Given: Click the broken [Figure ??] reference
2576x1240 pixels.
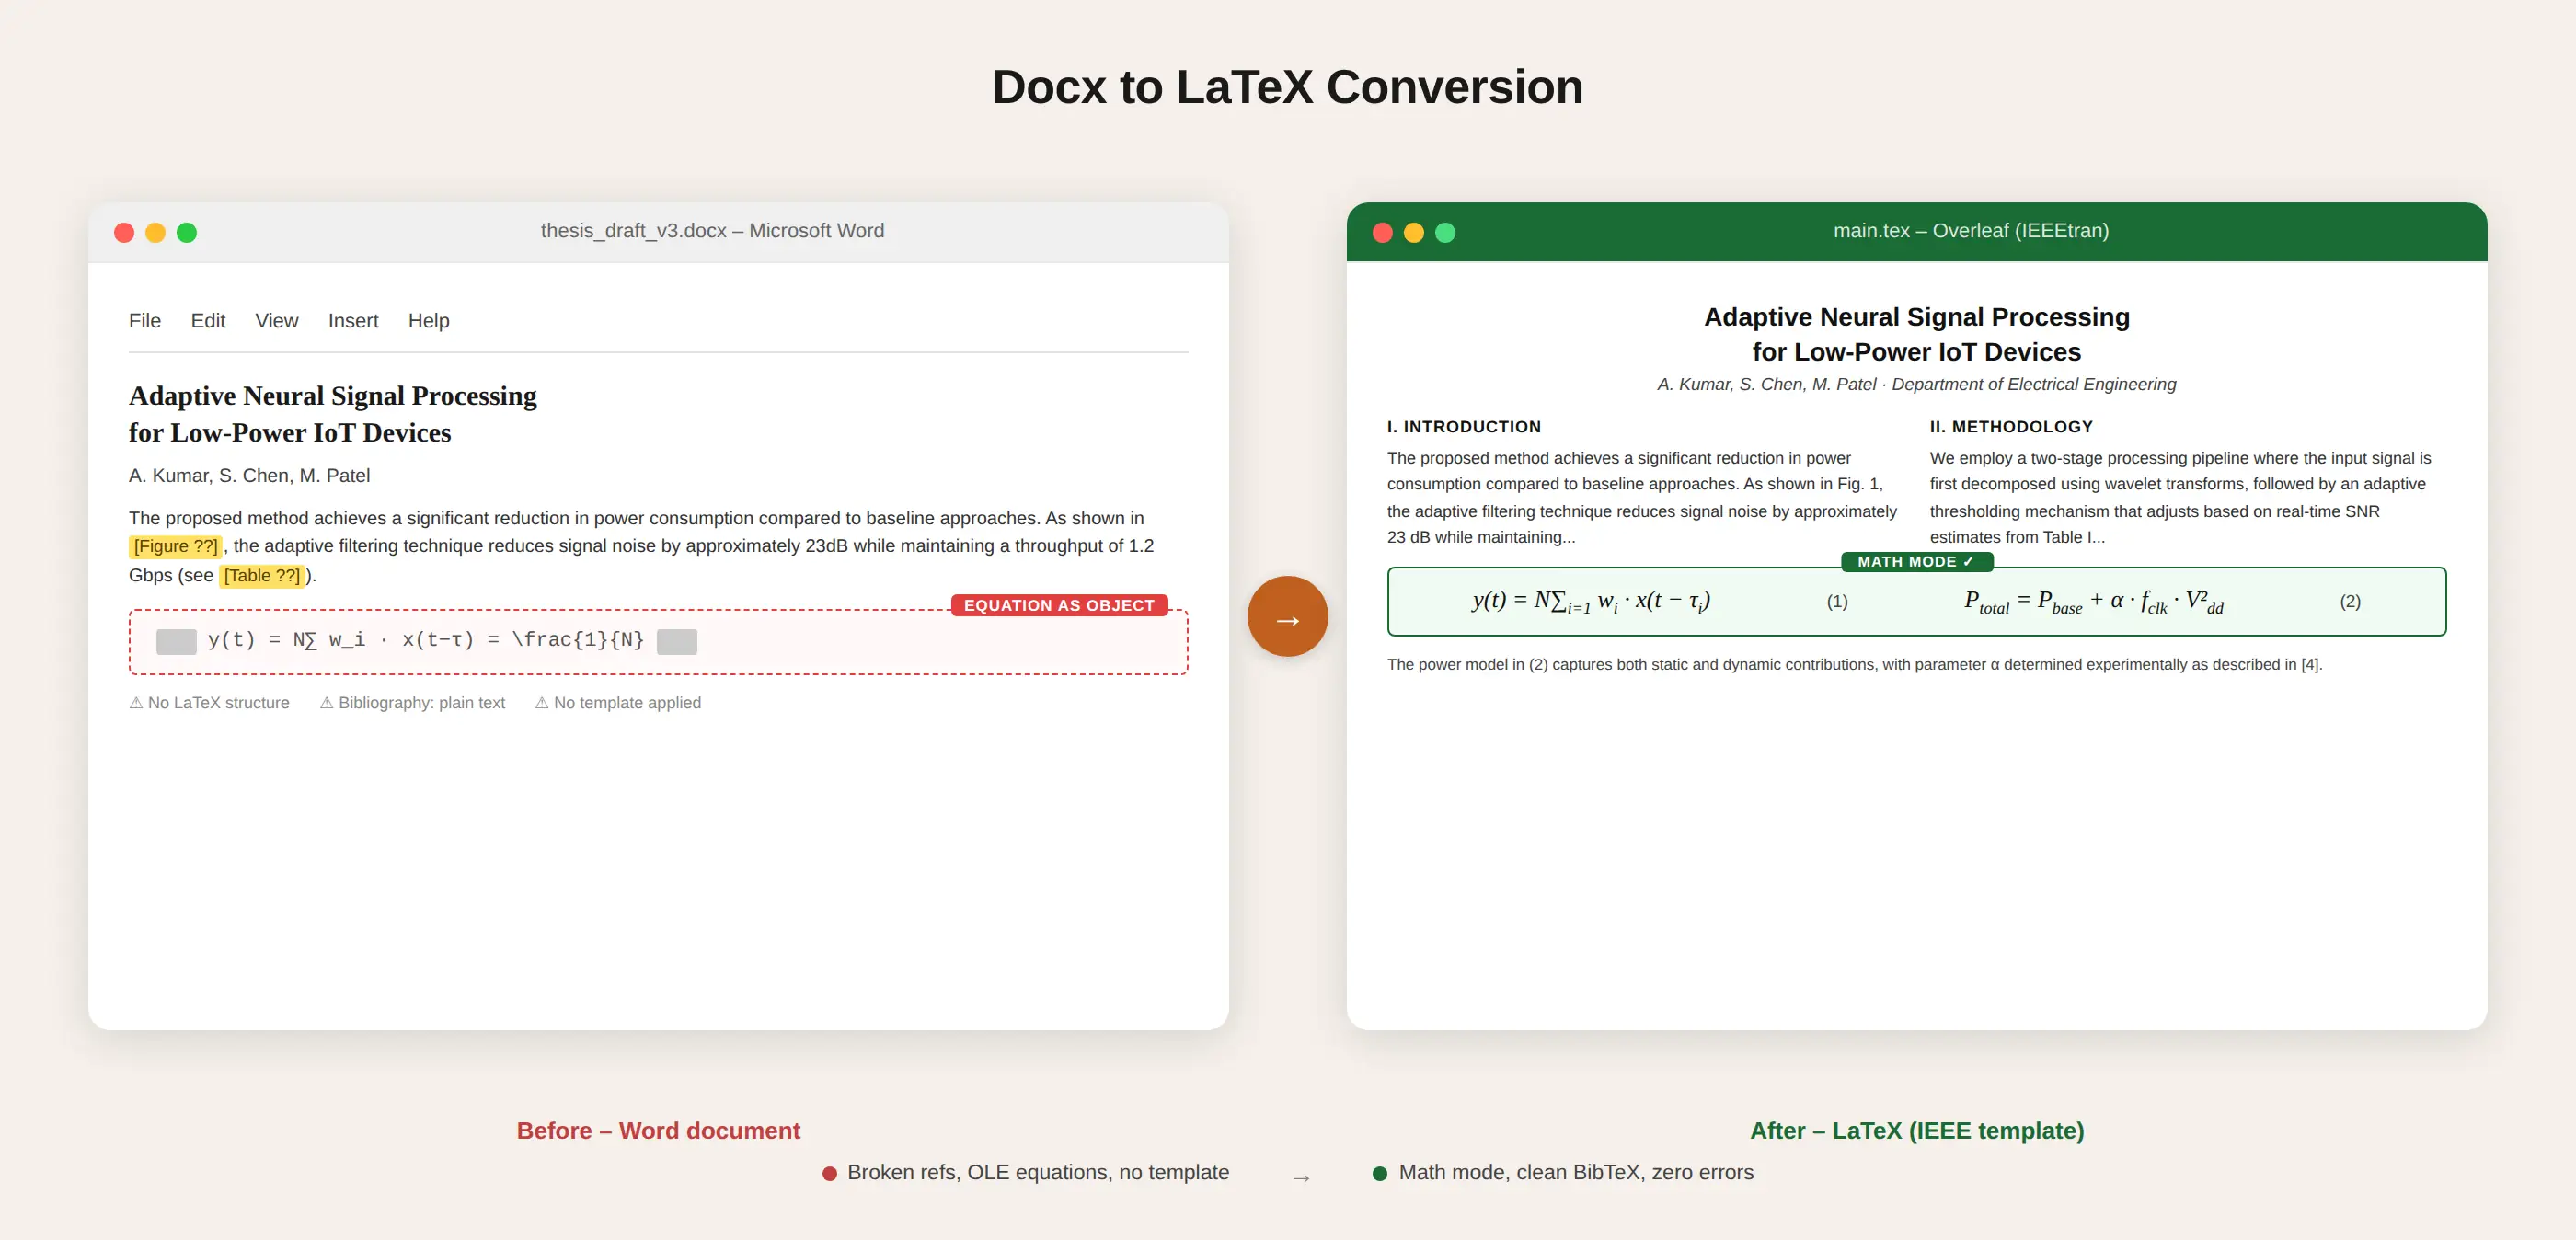Looking at the screenshot, I should pyautogui.click(x=175, y=546).
